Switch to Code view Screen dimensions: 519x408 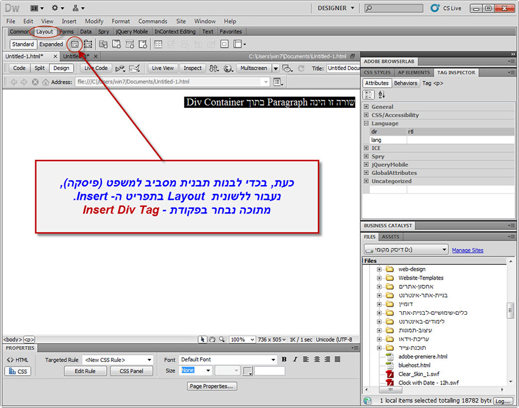coord(19,68)
